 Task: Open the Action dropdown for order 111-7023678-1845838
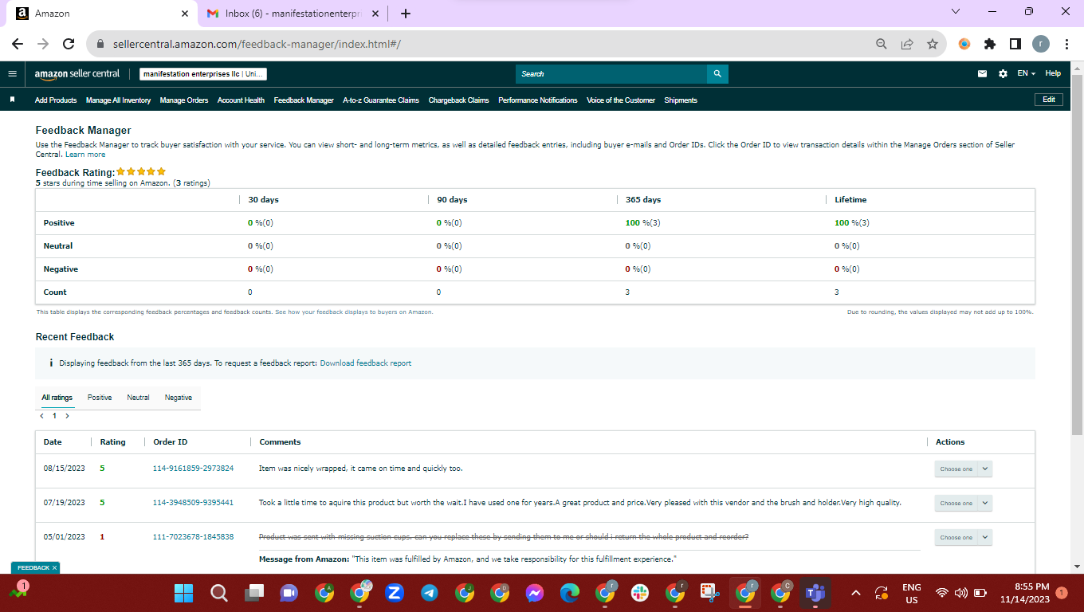coord(963,538)
